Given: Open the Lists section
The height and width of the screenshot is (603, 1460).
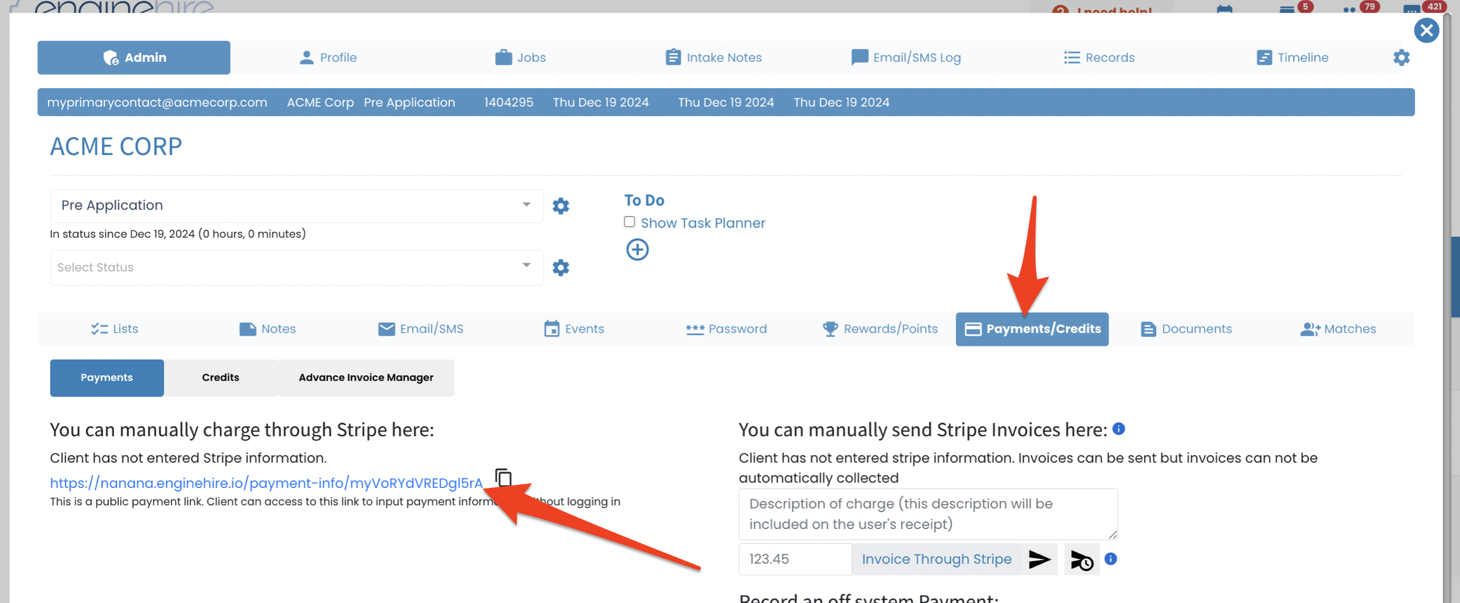Looking at the screenshot, I should tap(115, 329).
